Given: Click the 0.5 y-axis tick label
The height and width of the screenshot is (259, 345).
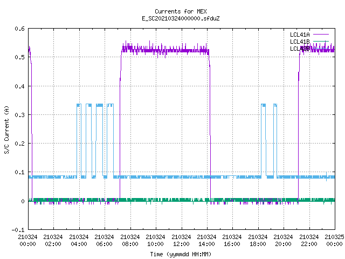Looking at the screenshot, I should pyautogui.click(x=19, y=57).
